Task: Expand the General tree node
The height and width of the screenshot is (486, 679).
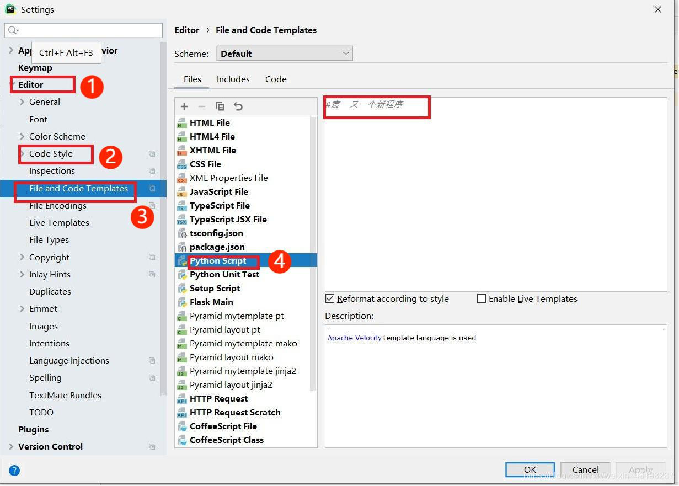Action: 22,102
